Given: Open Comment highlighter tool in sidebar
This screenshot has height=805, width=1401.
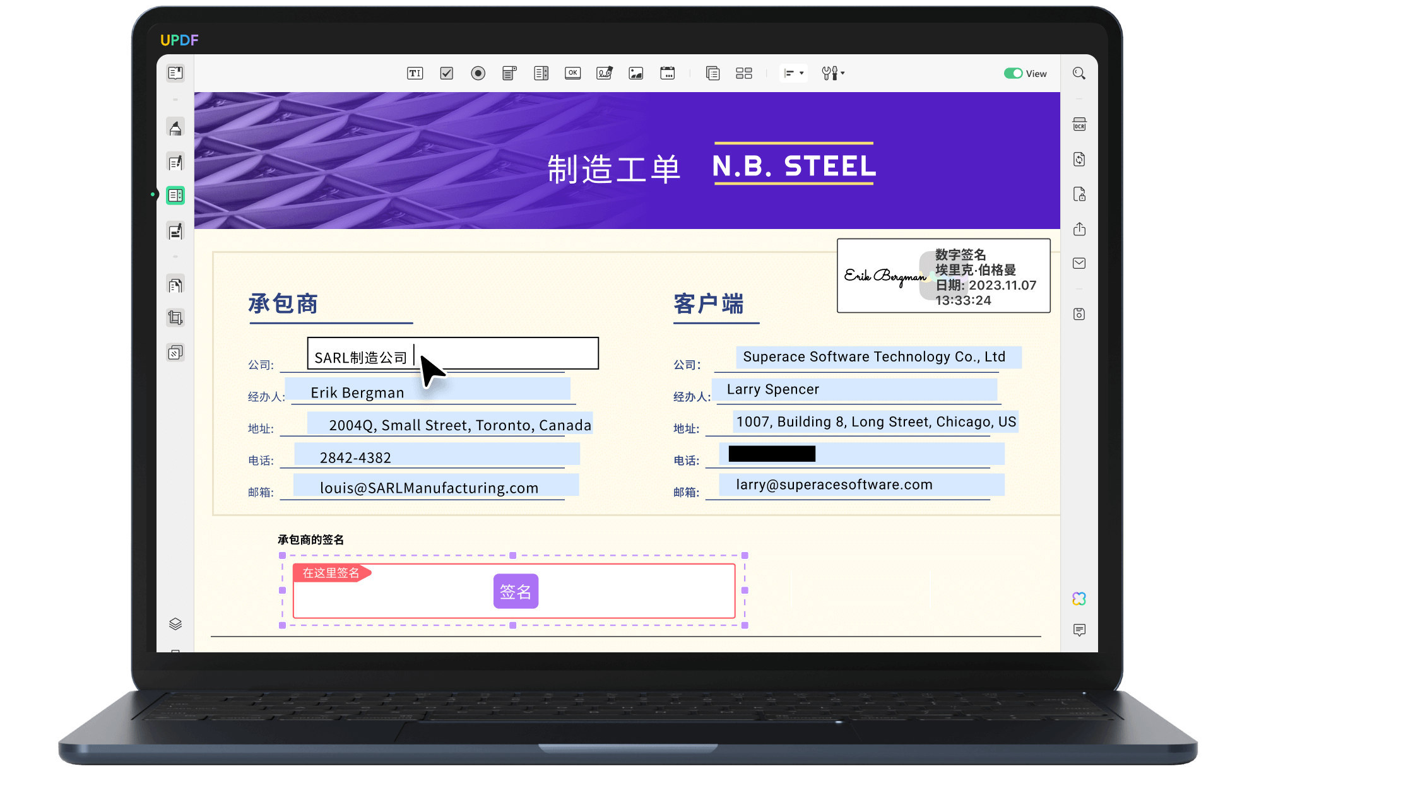Looking at the screenshot, I should coord(175,128).
